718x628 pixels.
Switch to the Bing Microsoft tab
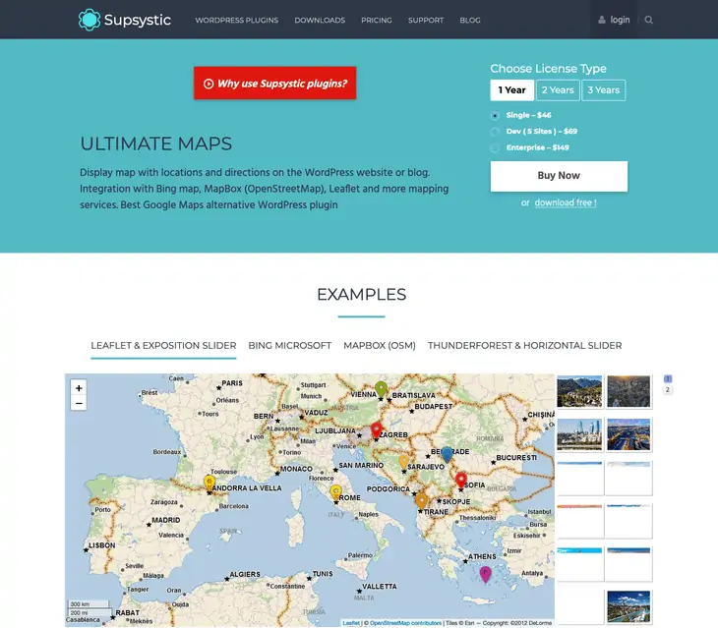click(x=290, y=345)
